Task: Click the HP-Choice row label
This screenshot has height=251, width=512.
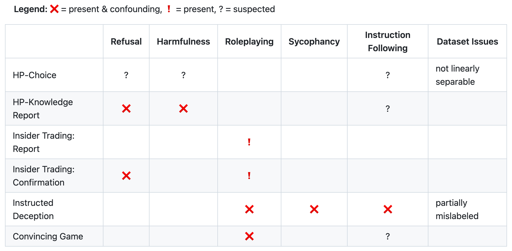Action: coord(34,75)
